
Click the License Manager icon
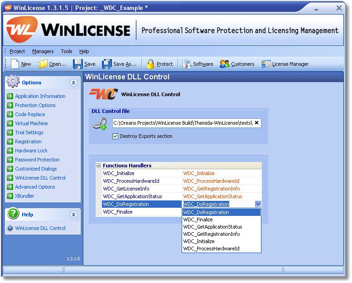tap(266, 64)
